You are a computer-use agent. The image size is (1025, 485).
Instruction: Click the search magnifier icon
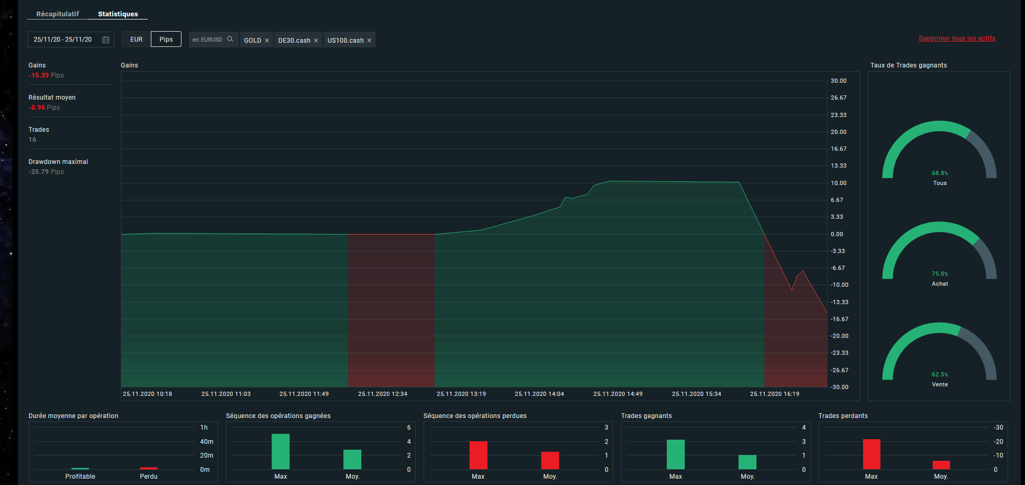tap(230, 39)
